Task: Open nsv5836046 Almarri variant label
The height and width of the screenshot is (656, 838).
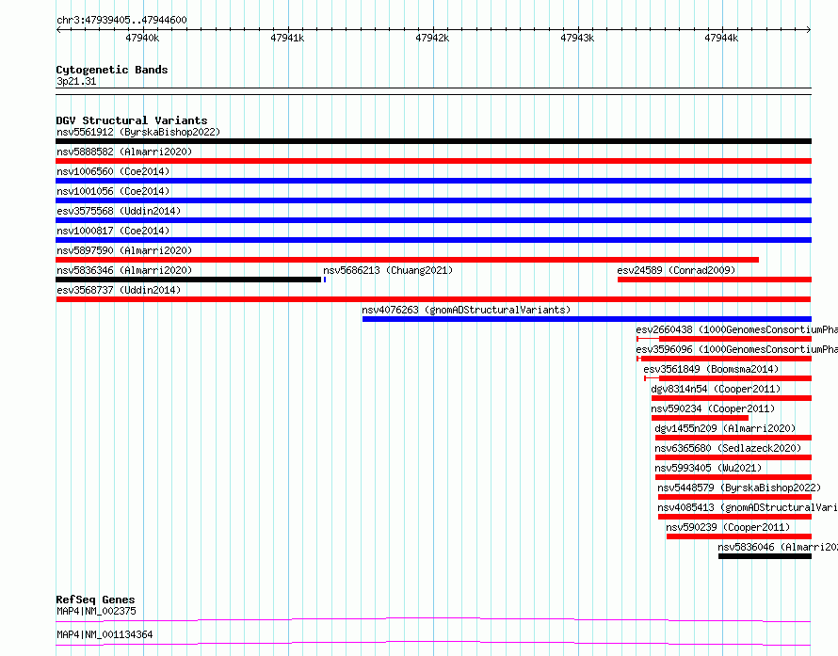Action: pos(778,547)
